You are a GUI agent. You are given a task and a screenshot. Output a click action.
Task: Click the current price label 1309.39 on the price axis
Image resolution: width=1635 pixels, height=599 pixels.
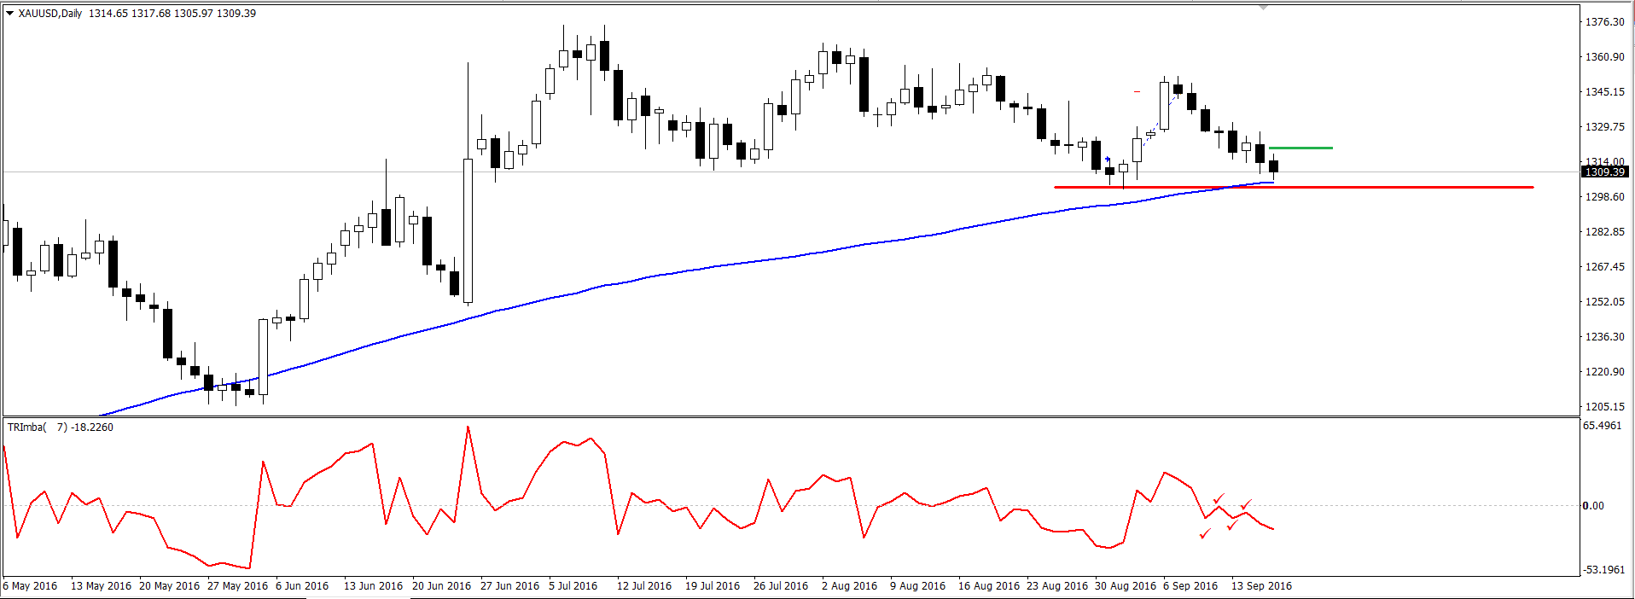[1605, 172]
